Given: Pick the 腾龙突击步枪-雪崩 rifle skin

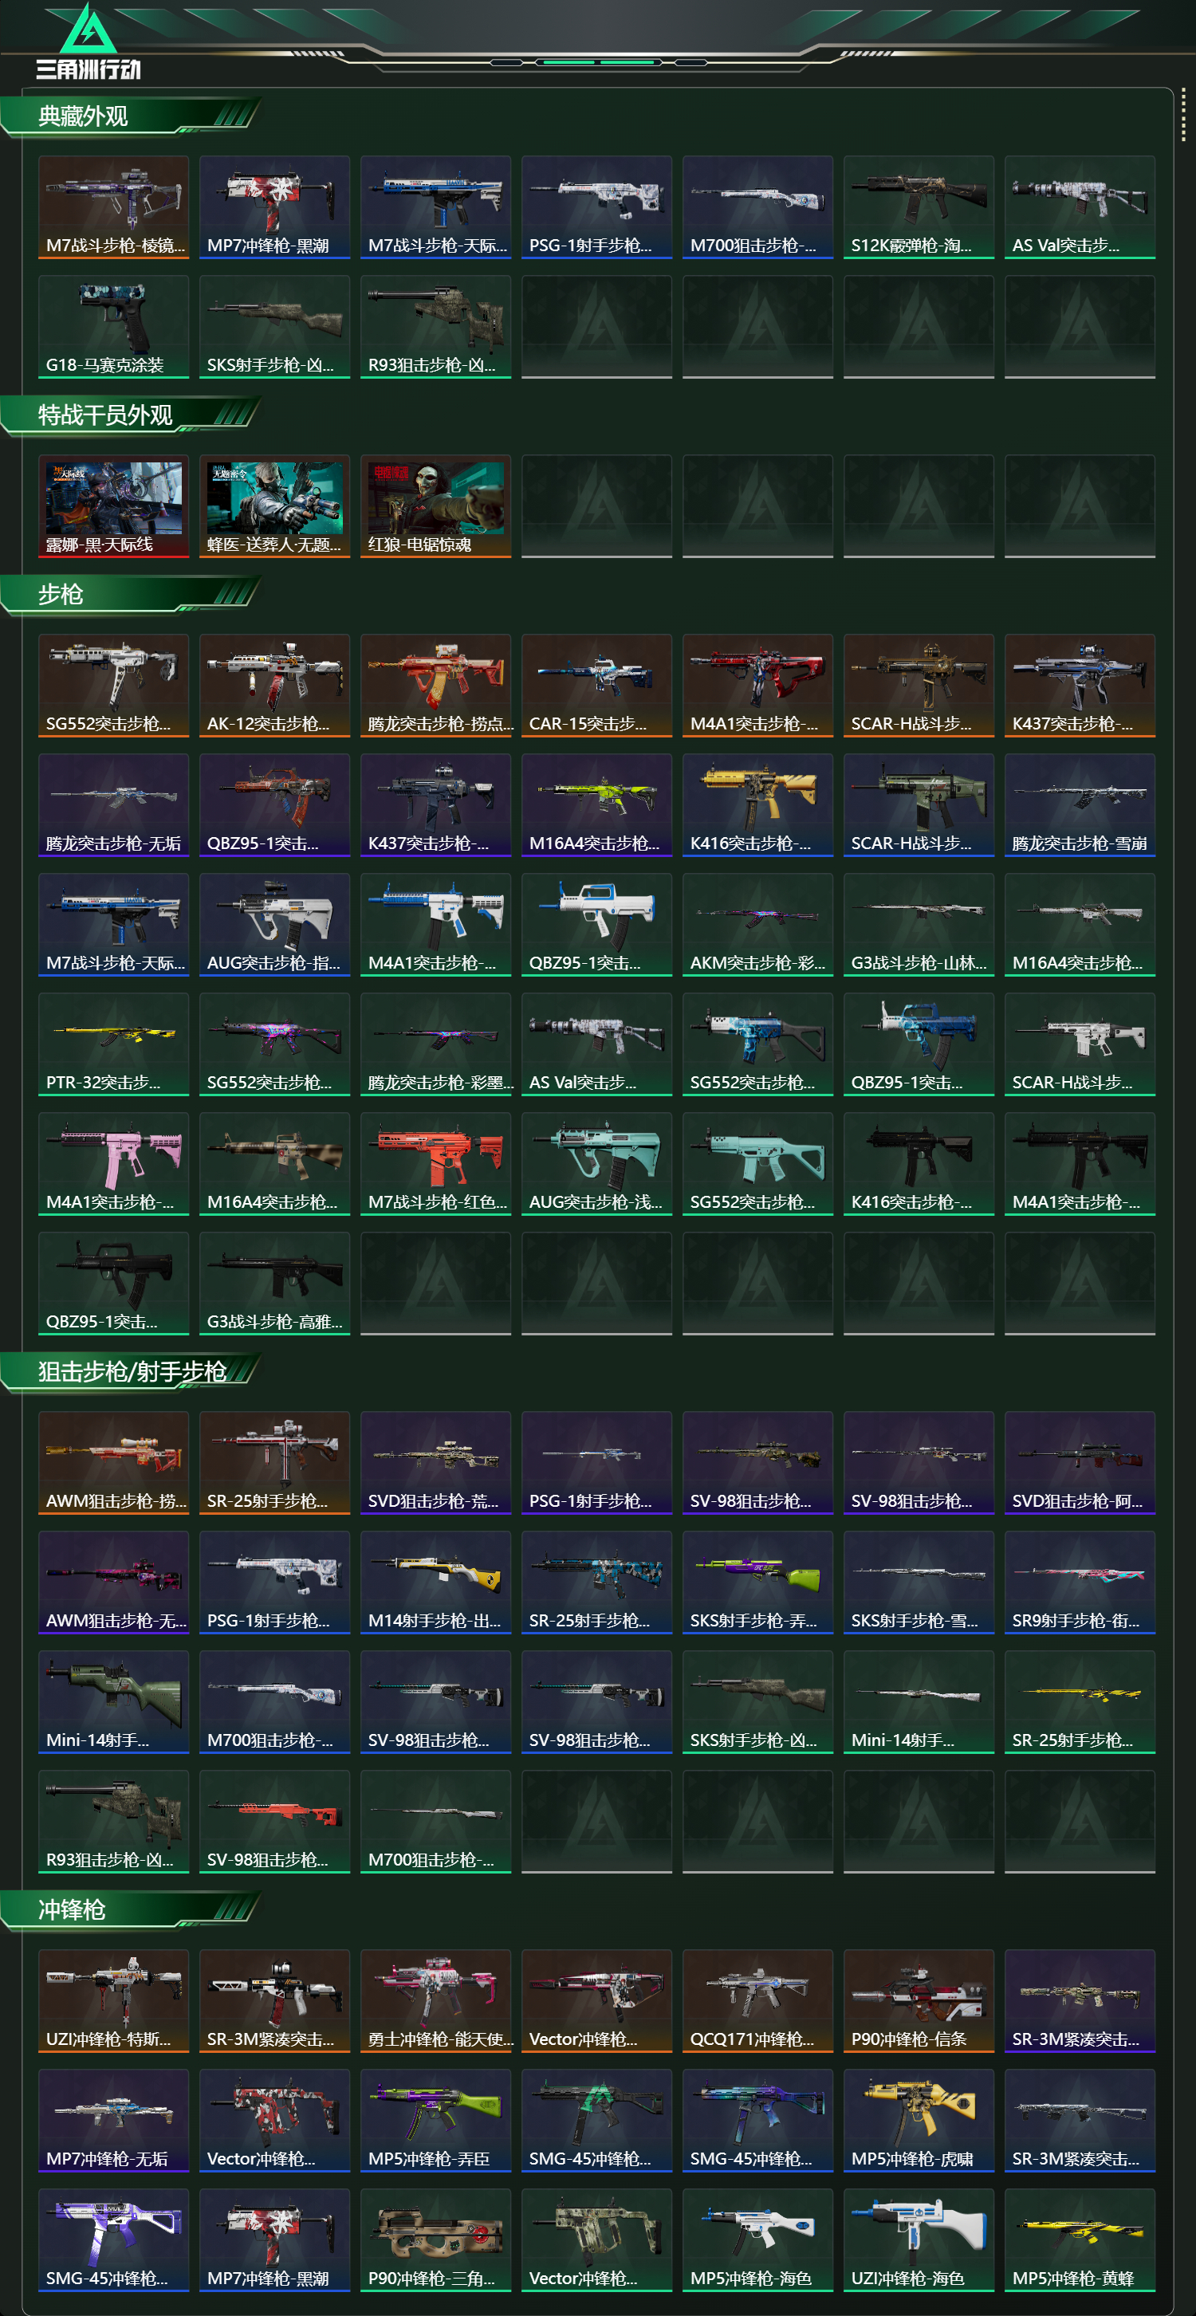Looking at the screenshot, I should click(x=1079, y=804).
